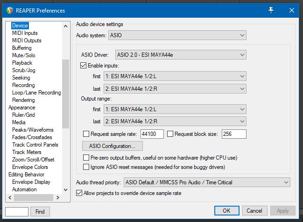Click the sidebar scroll down arrow
Screen dimensions: 303x222
pyautogui.click(x=65, y=190)
